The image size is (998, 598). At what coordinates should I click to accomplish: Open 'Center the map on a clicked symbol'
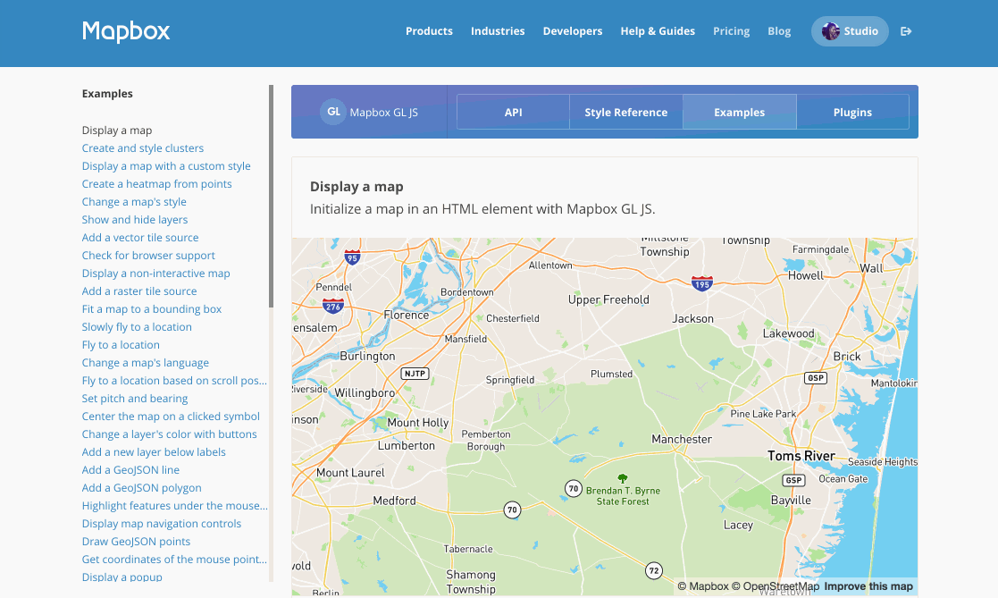tap(171, 416)
